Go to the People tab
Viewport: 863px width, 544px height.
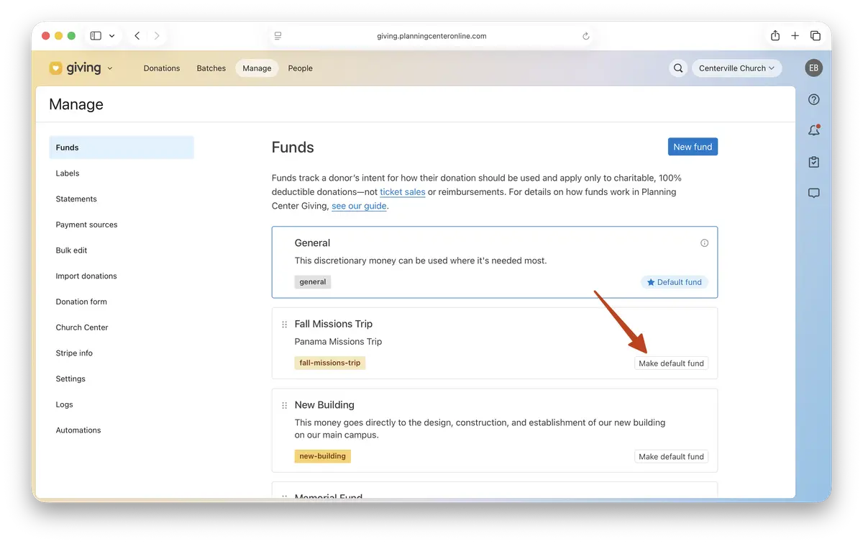click(x=301, y=68)
